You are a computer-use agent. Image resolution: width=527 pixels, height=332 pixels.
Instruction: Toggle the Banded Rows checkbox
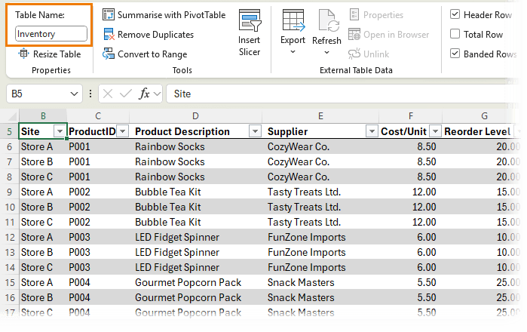(x=455, y=54)
